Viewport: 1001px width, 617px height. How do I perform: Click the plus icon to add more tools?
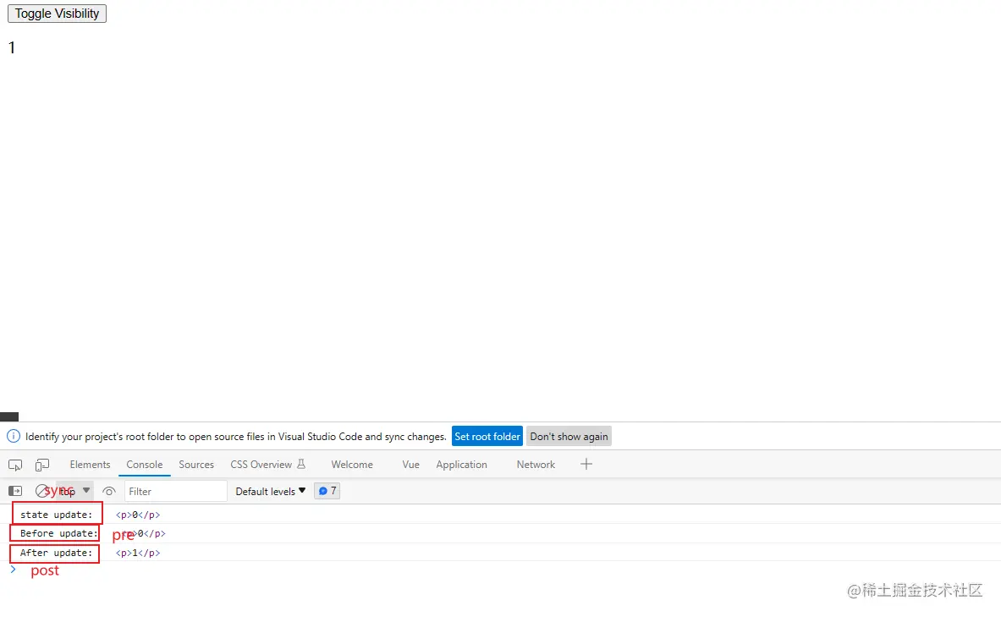pyautogui.click(x=586, y=465)
